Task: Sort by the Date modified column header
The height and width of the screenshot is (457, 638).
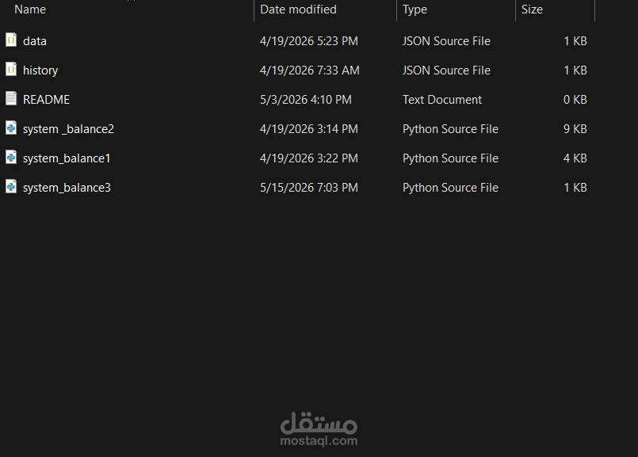Action: coord(298,10)
